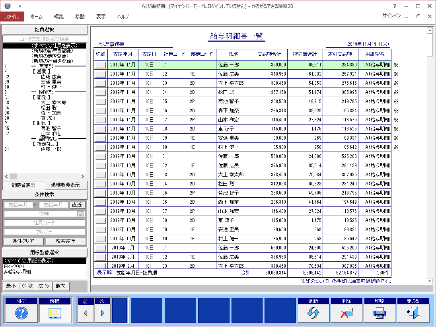This screenshot has height=327, width=436.
Task: Click 検索実行 button
Action: click(66, 241)
